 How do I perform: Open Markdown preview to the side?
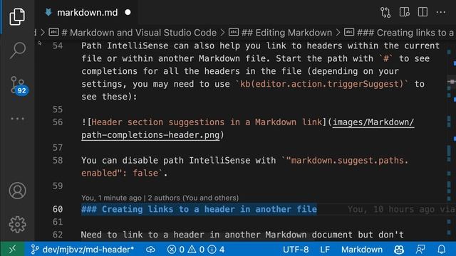pyautogui.click(x=404, y=12)
